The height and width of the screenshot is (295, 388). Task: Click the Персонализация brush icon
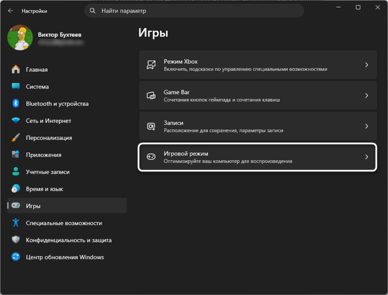pyautogui.click(x=15, y=137)
